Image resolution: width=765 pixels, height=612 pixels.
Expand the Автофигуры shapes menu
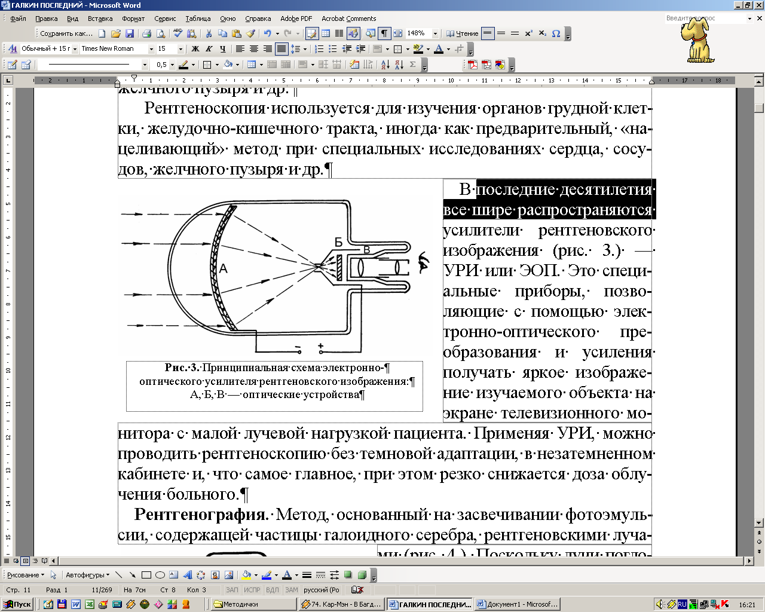pyautogui.click(x=87, y=575)
